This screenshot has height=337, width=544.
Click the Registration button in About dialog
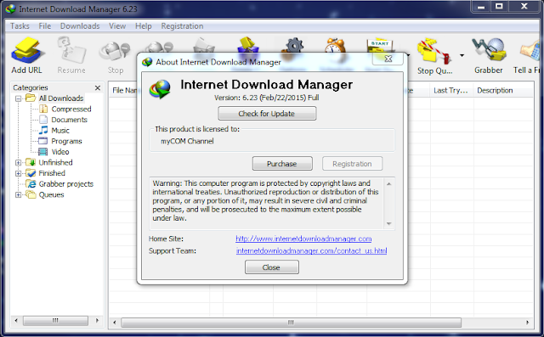click(x=352, y=164)
